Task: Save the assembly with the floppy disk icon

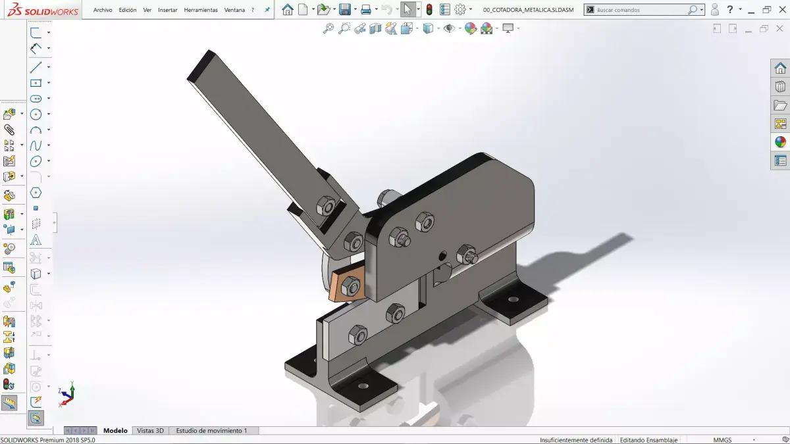Action: pos(344,10)
